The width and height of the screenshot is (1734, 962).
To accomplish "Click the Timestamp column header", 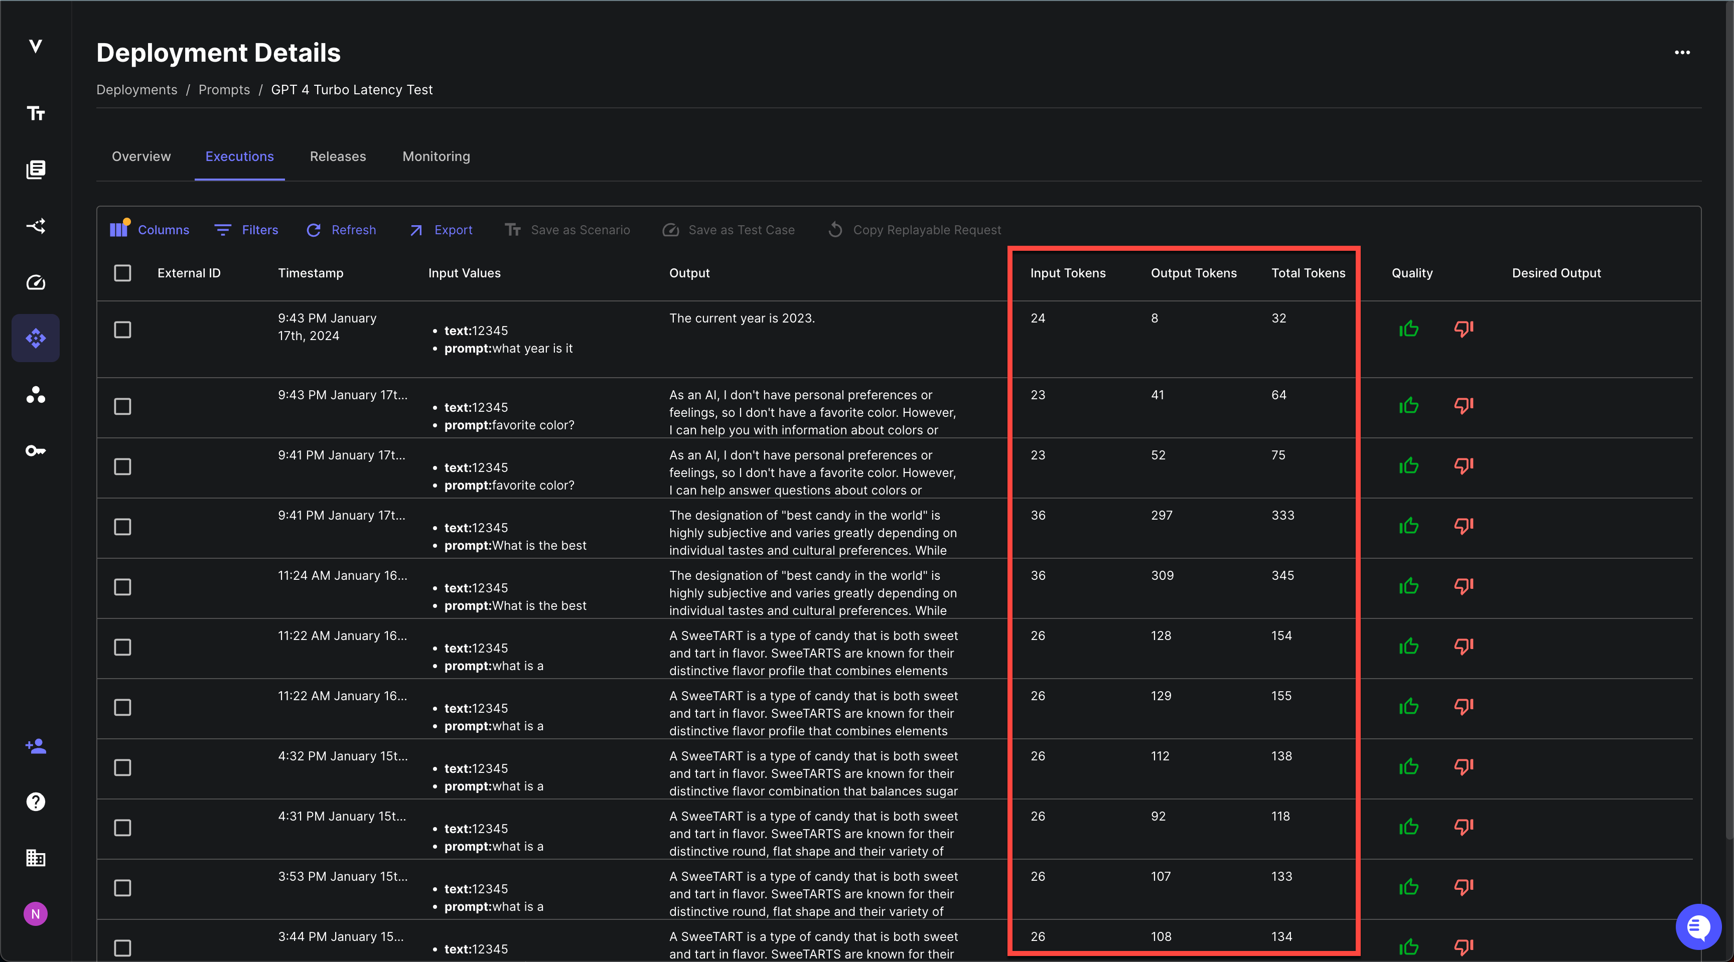I will 310,272.
